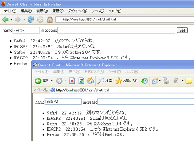Viewport: 194px width, 141px height.
Task: Click Firefox time '22:40:28'
Action: point(40,52)
